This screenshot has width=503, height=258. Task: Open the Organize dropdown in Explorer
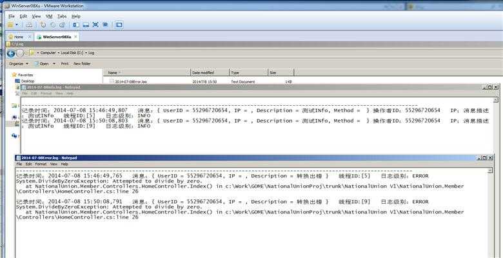click(19, 64)
